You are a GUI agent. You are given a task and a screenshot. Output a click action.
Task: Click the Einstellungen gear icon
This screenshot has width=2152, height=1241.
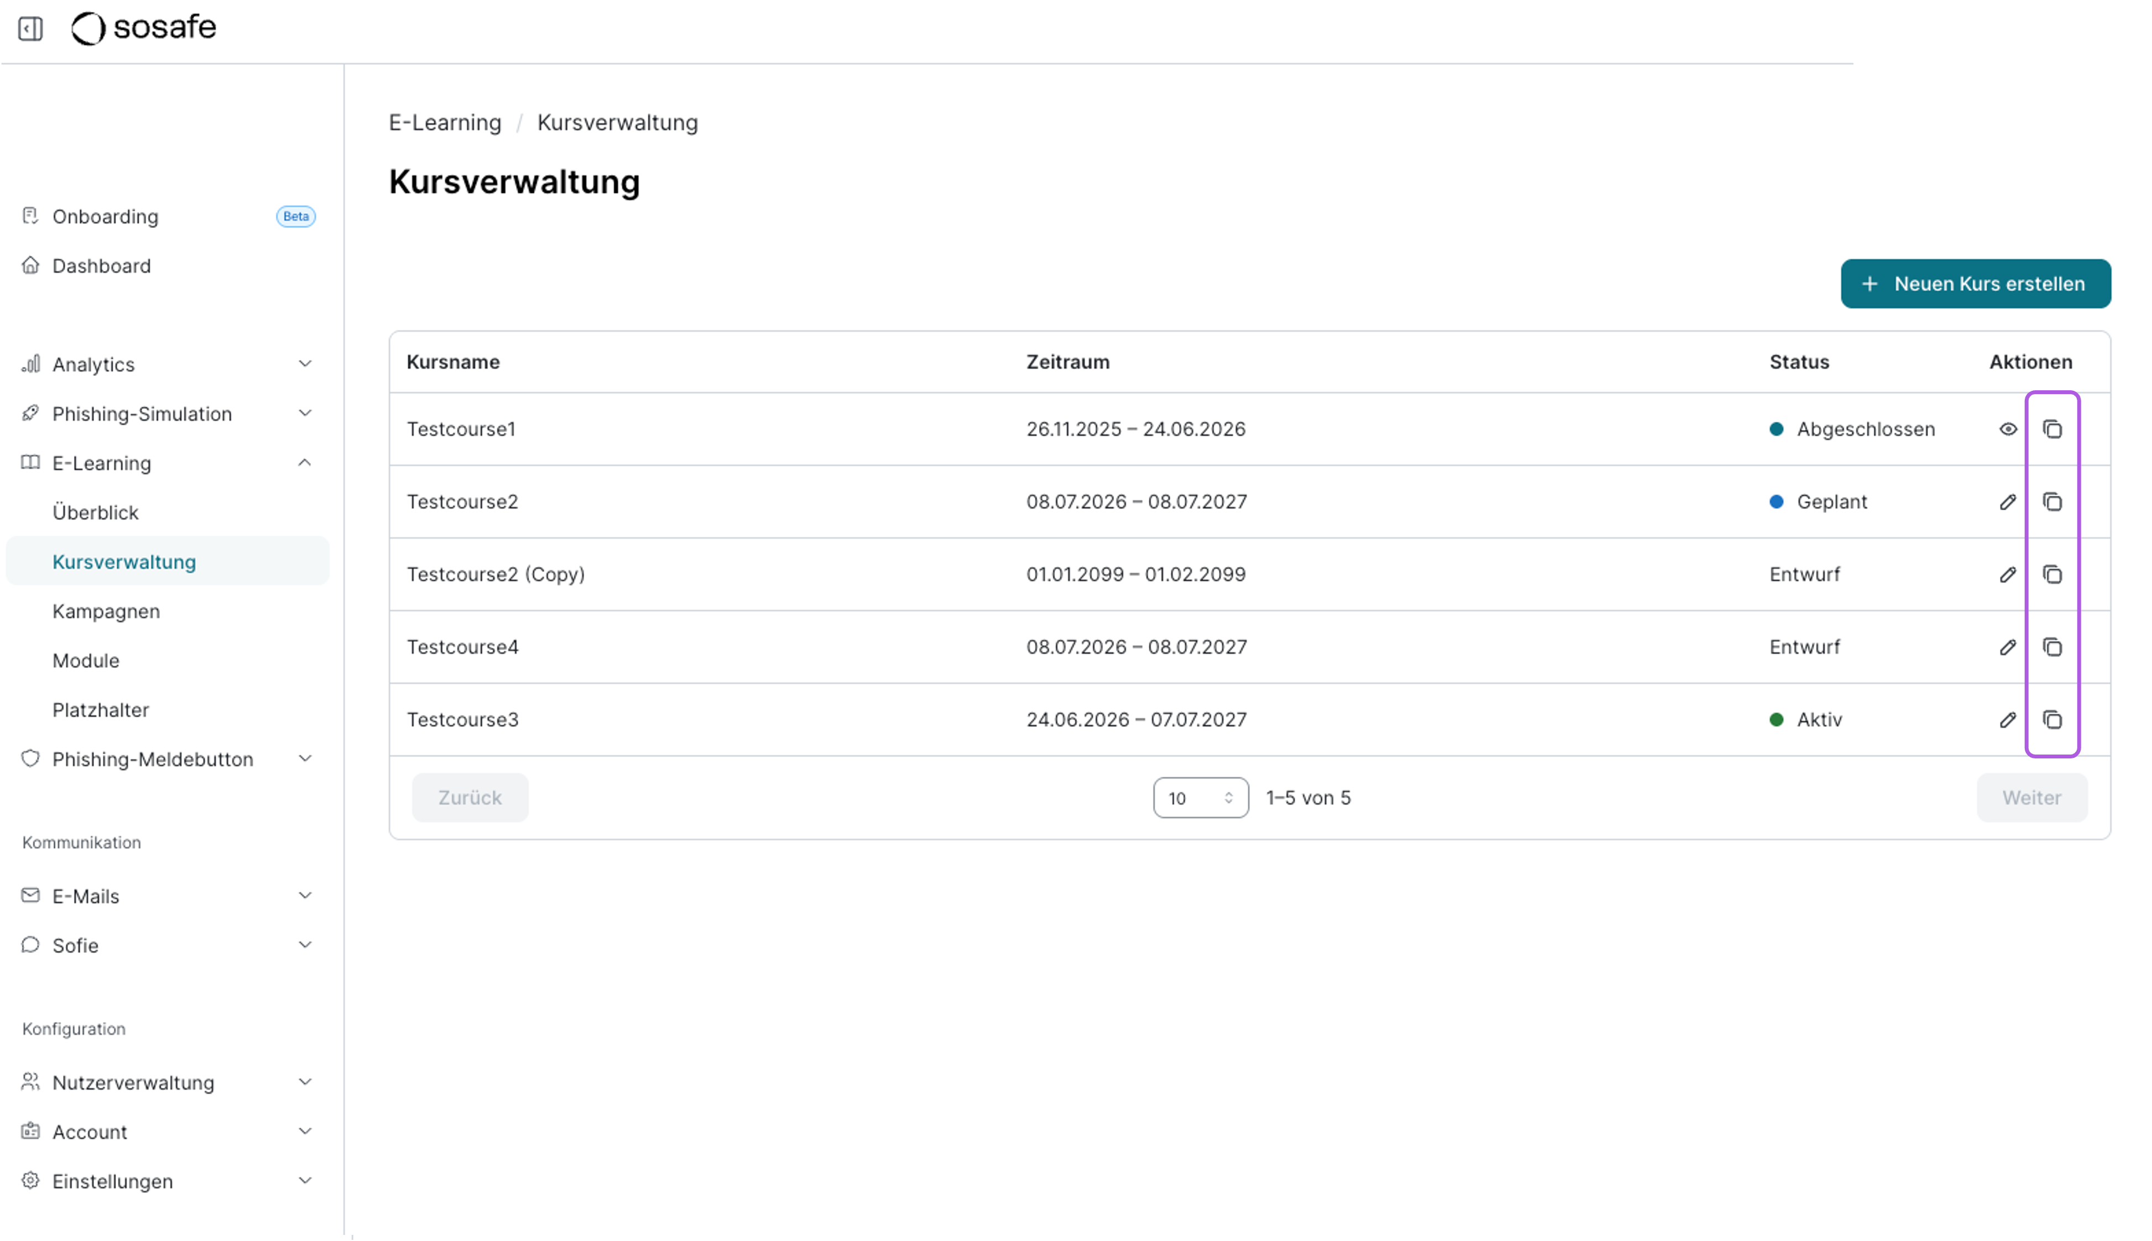(x=30, y=1181)
